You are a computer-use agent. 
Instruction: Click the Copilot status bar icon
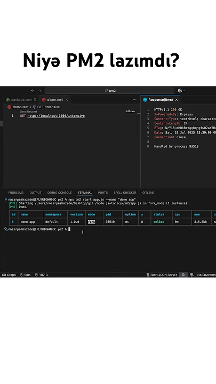[x=191, y=275]
